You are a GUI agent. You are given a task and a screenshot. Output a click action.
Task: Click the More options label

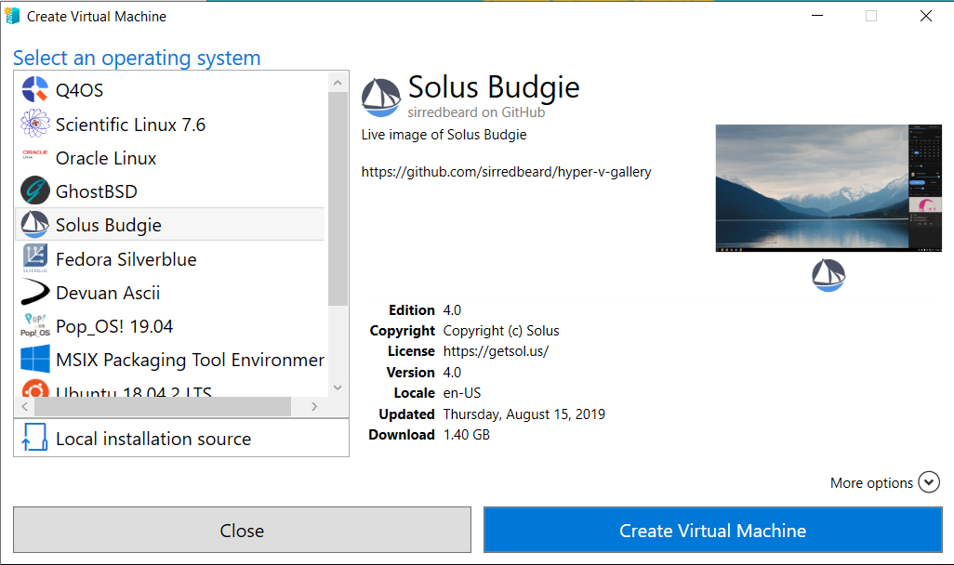[x=871, y=483]
